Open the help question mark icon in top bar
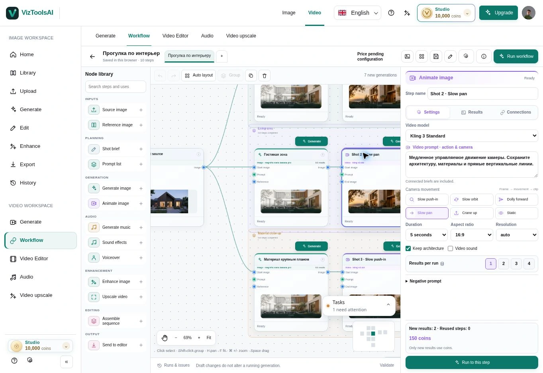 [x=391, y=13]
